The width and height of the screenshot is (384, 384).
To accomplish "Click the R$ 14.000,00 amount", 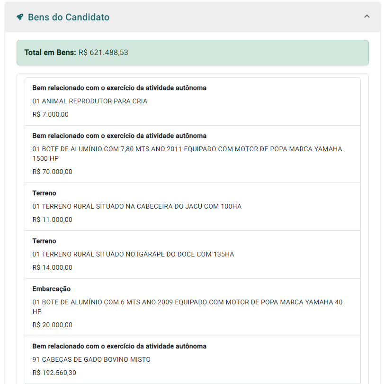I will 53,267.
